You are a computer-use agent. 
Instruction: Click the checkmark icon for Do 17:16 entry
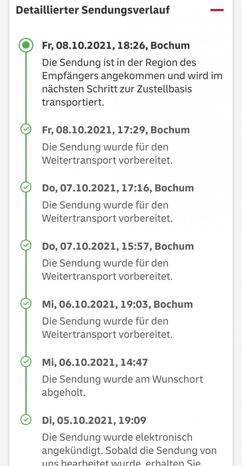point(26,187)
